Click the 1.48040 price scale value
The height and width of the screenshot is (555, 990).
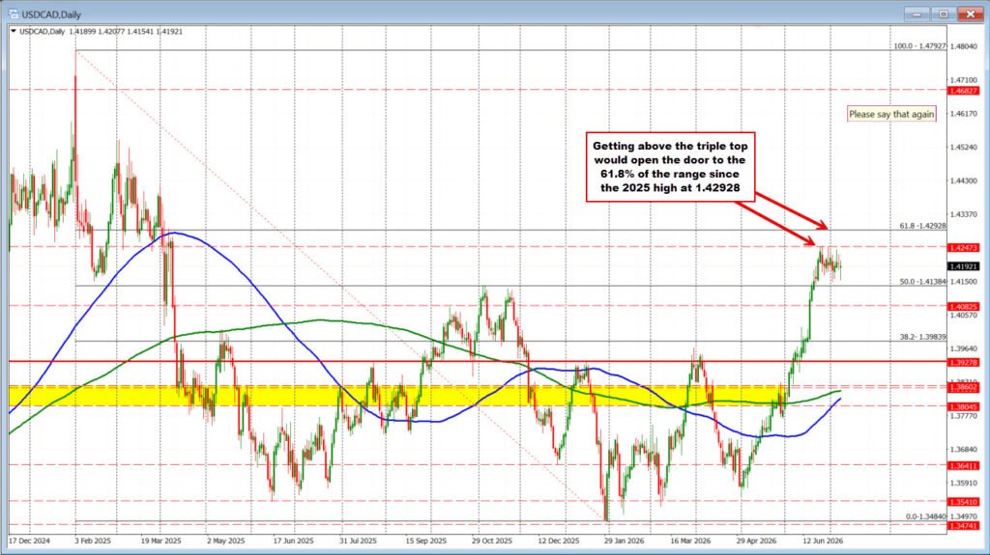click(964, 46)
